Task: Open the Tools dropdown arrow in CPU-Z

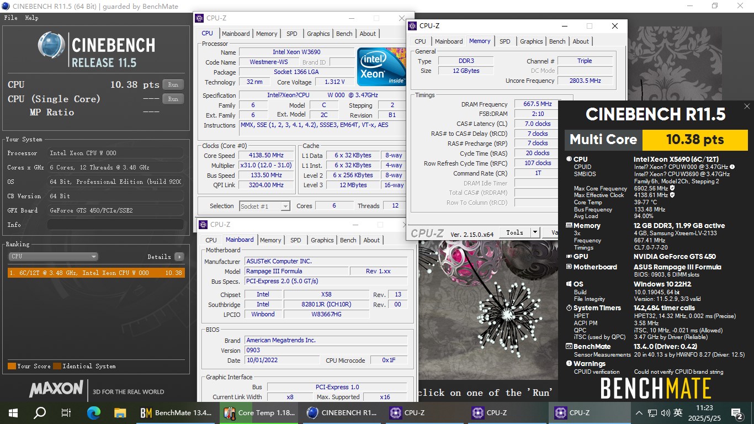Action: pyautogui.click(x=534, y=233)
